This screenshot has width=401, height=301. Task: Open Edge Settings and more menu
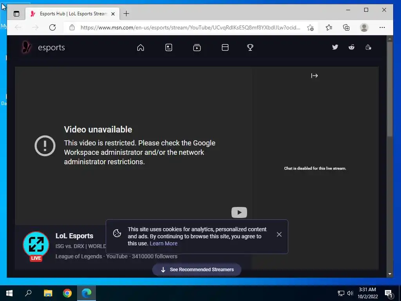(382, 27)
